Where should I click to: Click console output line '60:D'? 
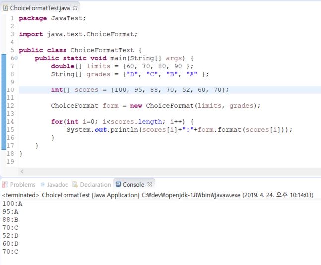(x=10, y=244)
